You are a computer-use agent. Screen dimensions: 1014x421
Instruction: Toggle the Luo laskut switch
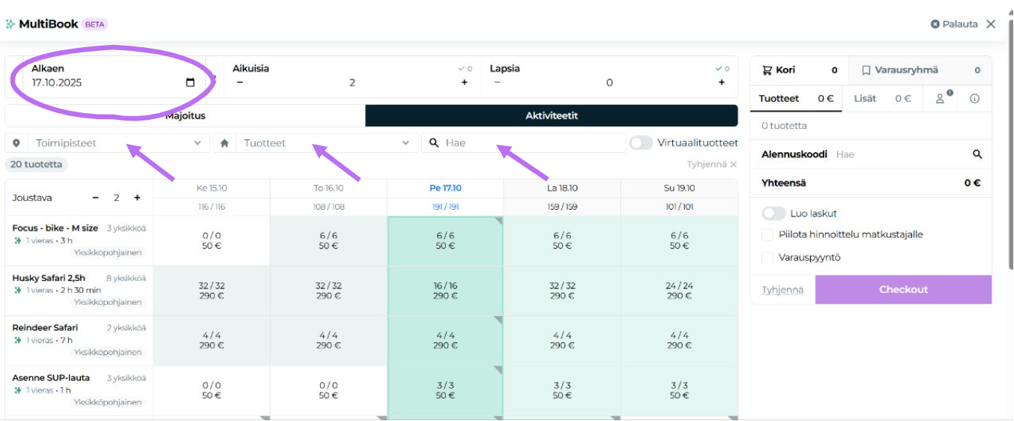773,213
